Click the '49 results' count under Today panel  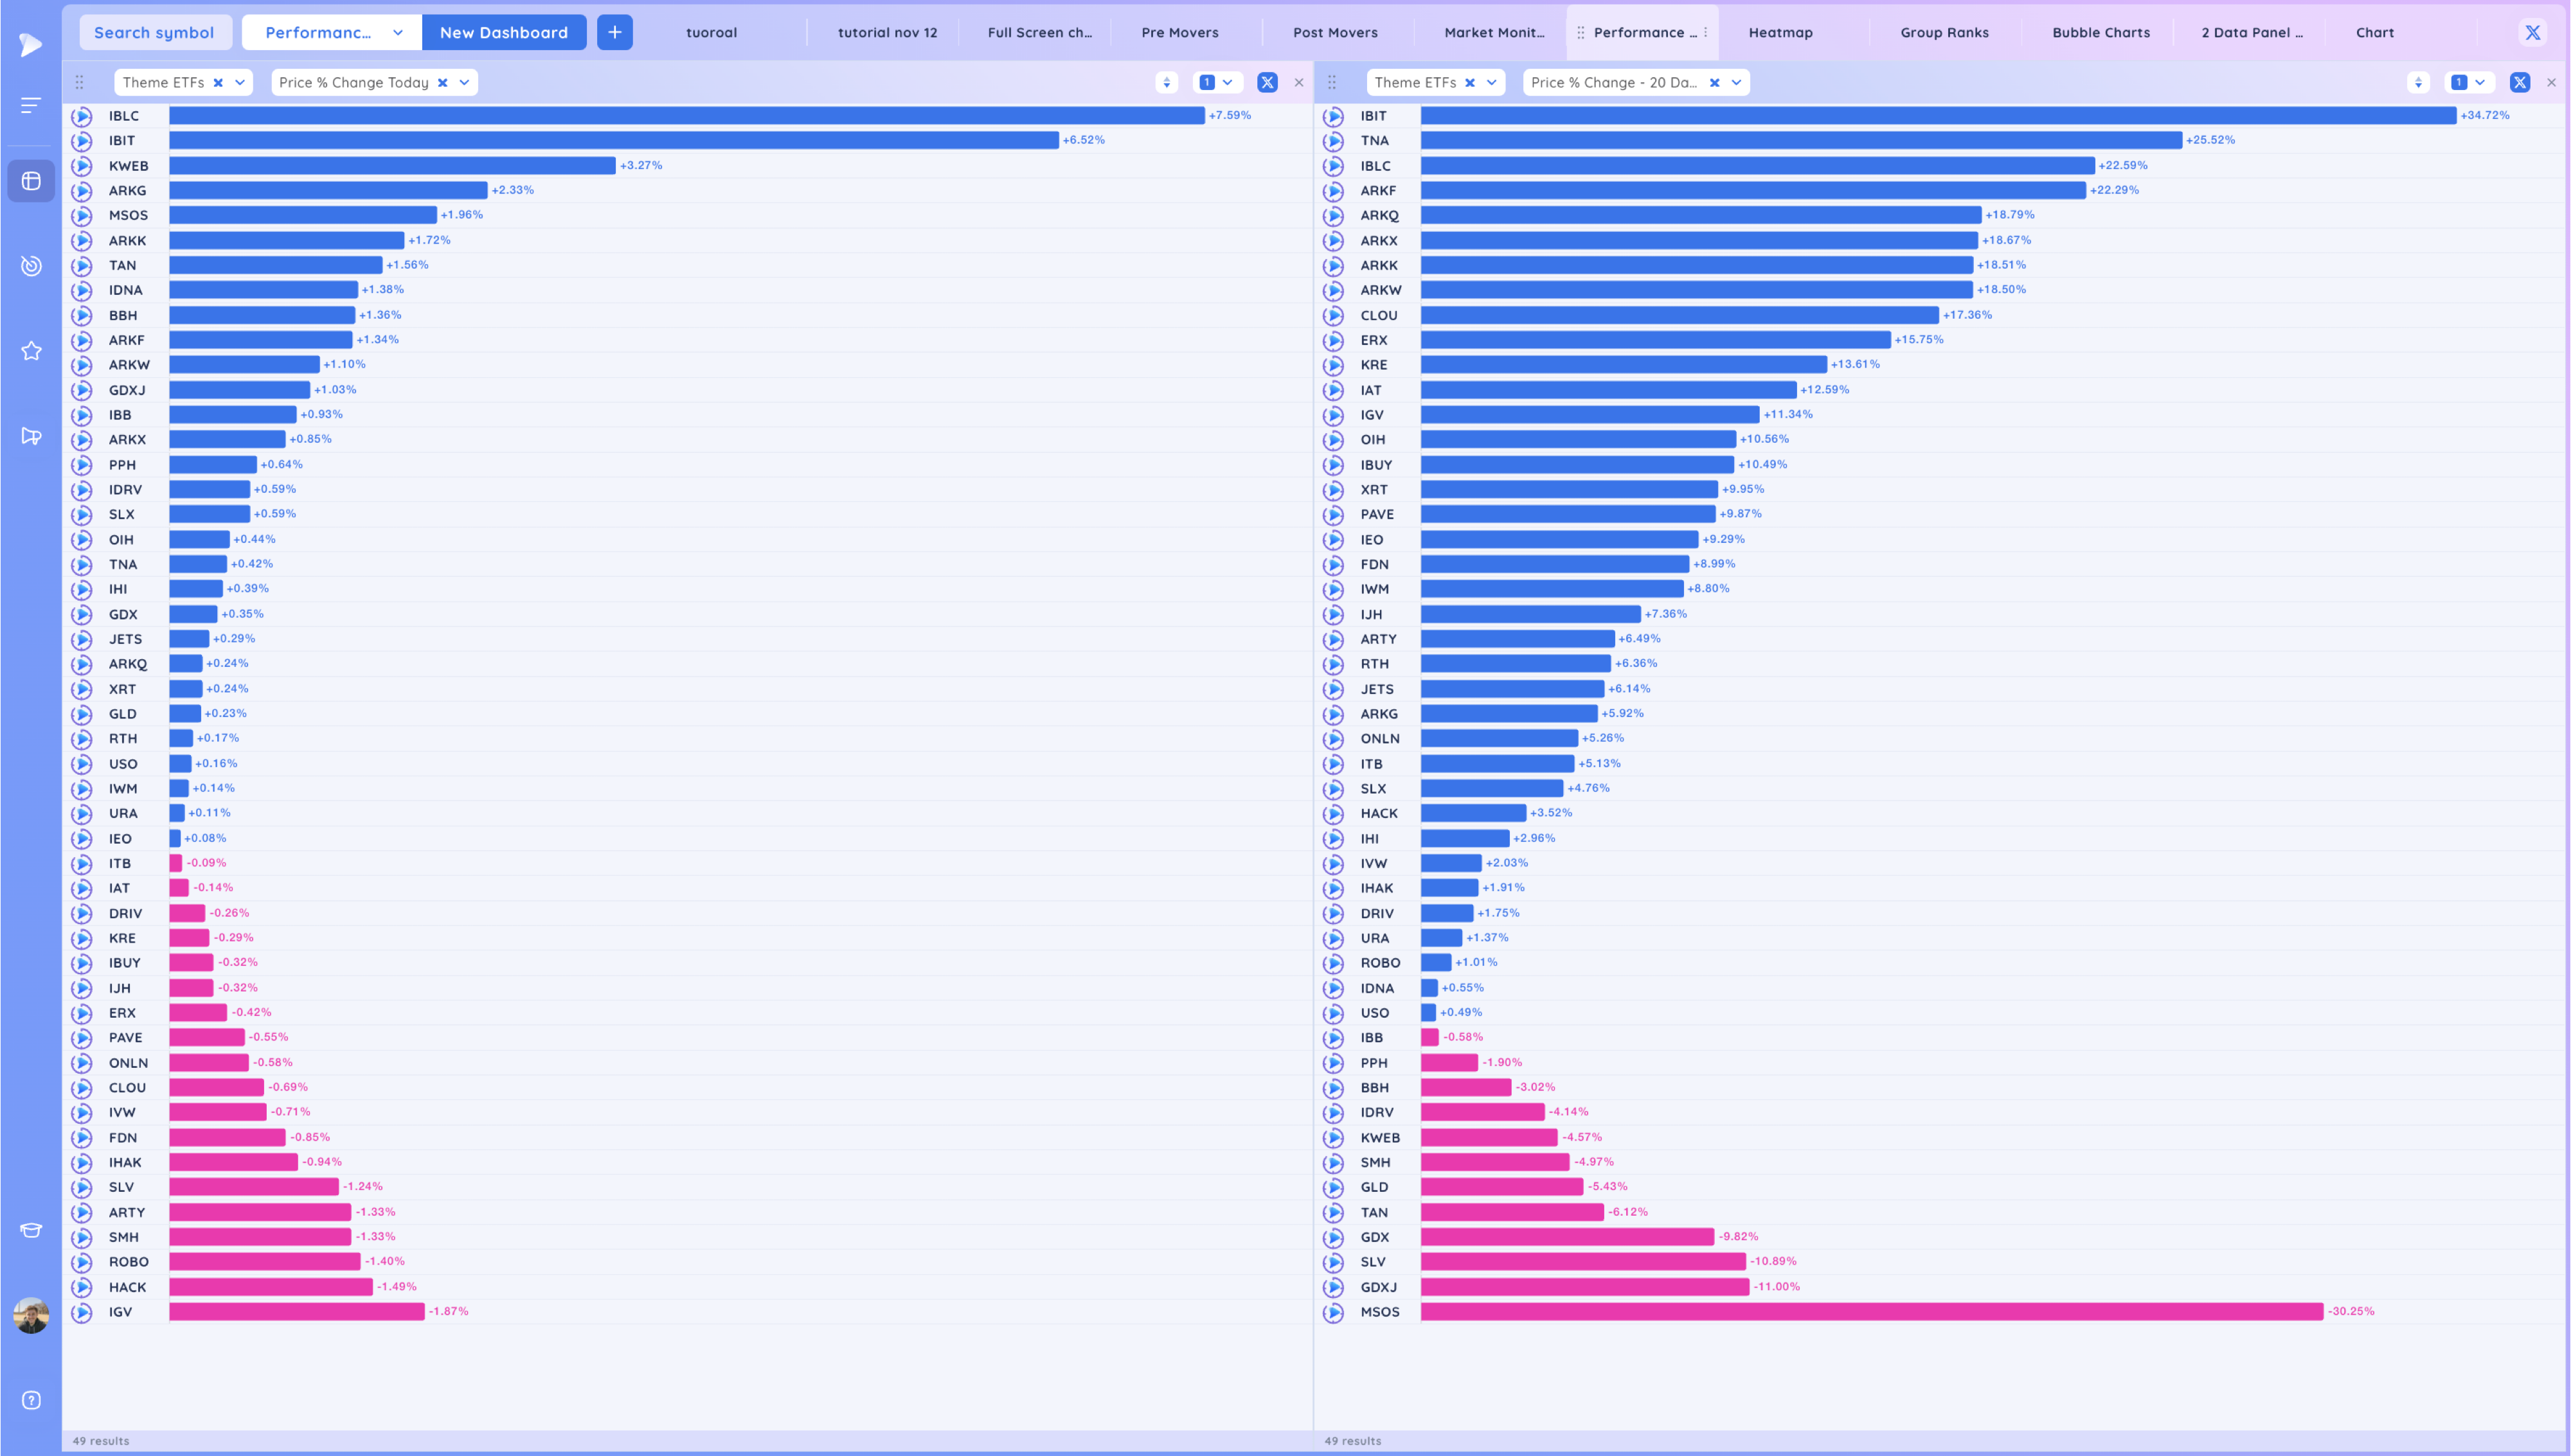point(101,1441)
